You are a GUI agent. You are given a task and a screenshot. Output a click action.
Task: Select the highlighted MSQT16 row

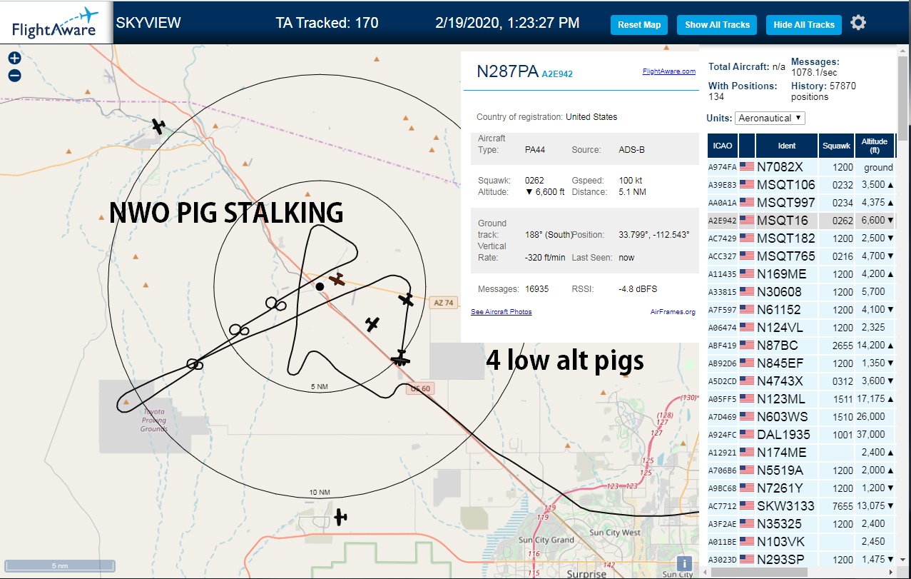click(800, 221)
